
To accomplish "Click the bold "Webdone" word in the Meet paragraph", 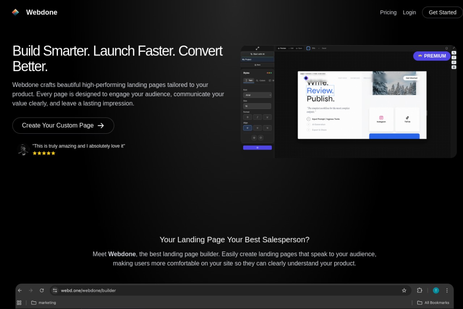I will [122, 254].
